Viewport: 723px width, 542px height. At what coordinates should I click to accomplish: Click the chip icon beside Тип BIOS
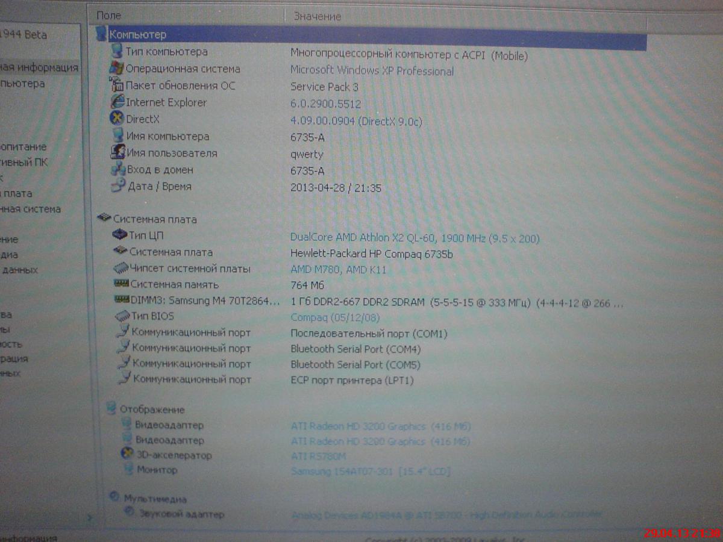(x=122, y=316)
